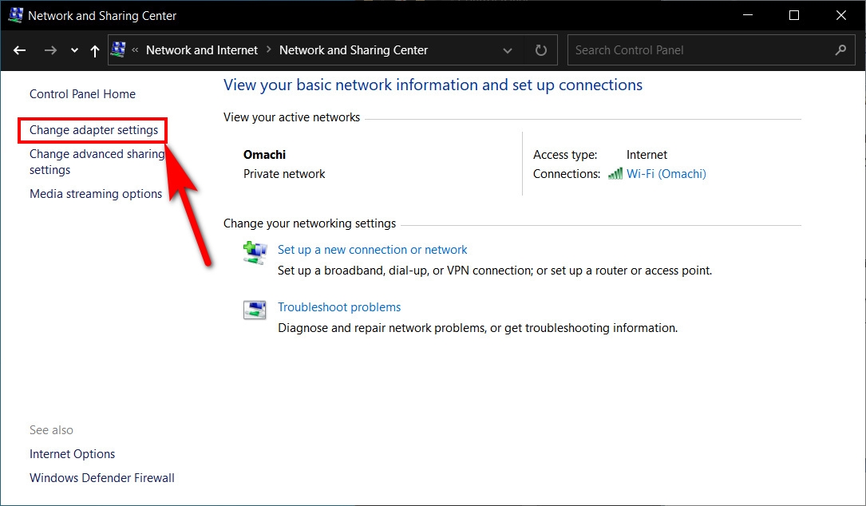Select the Network and Internet breadcrumb
Image resolution: width=866 pixels, height=506 pixels.
tap(202, 50)
